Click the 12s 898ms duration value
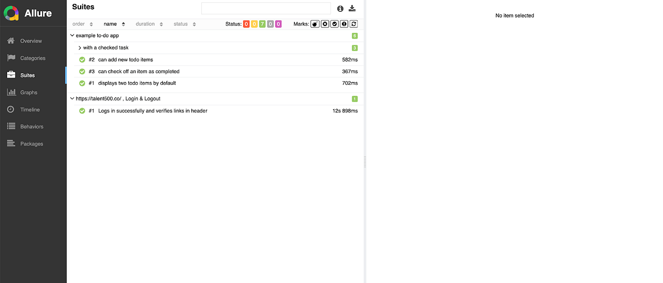This screenshot has height=283, width=663. tap(345, 111)
